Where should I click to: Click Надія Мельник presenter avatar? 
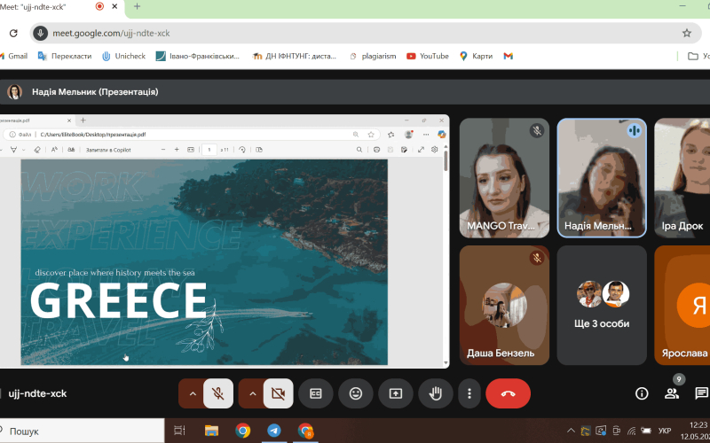click(x=14, y=92)
